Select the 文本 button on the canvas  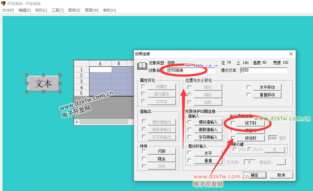[43, 83]
